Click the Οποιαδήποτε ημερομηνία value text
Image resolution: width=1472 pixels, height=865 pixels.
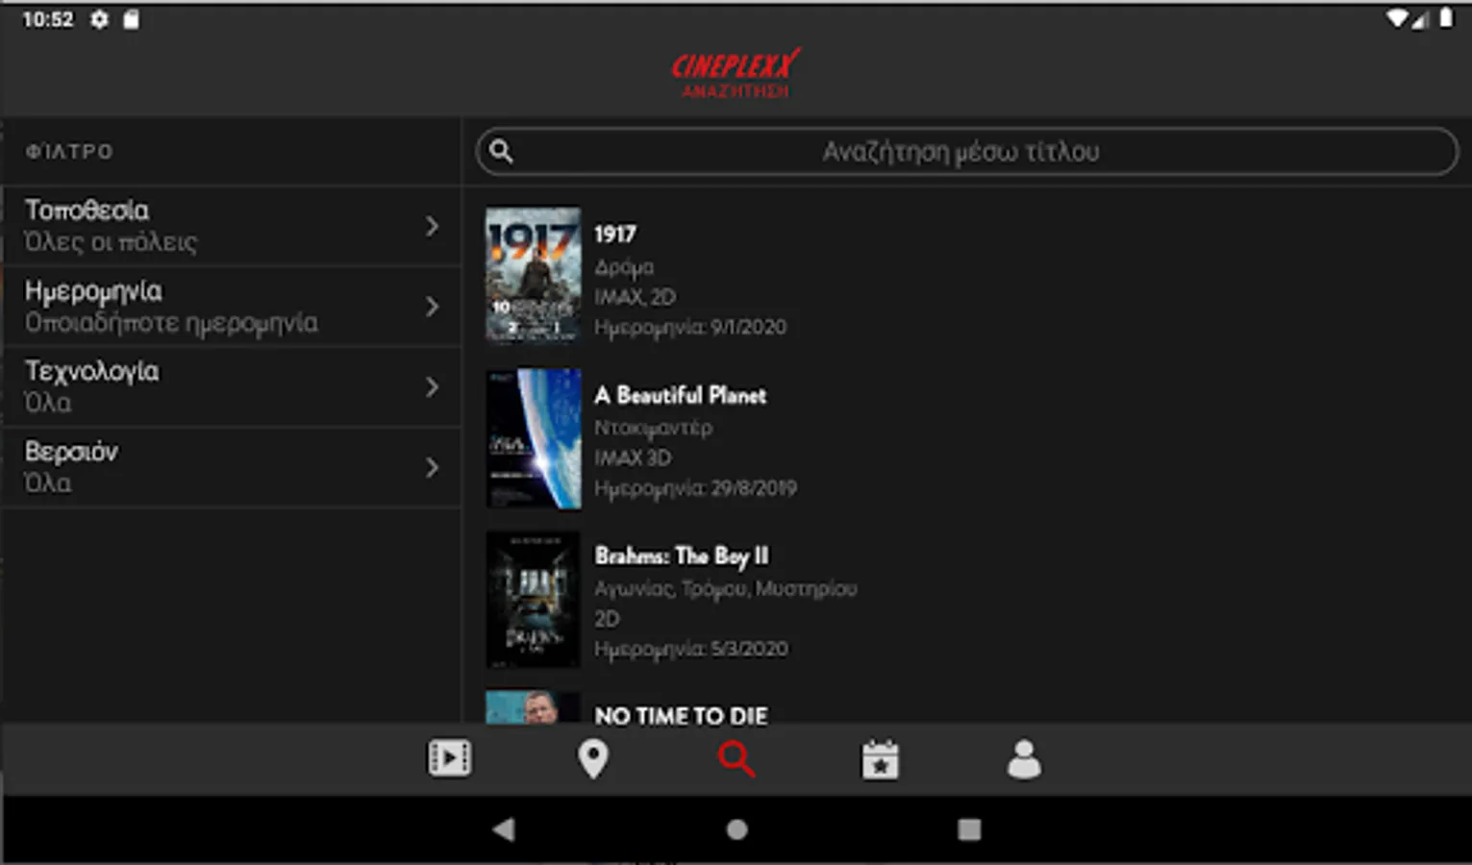click(x=171, y=323)
